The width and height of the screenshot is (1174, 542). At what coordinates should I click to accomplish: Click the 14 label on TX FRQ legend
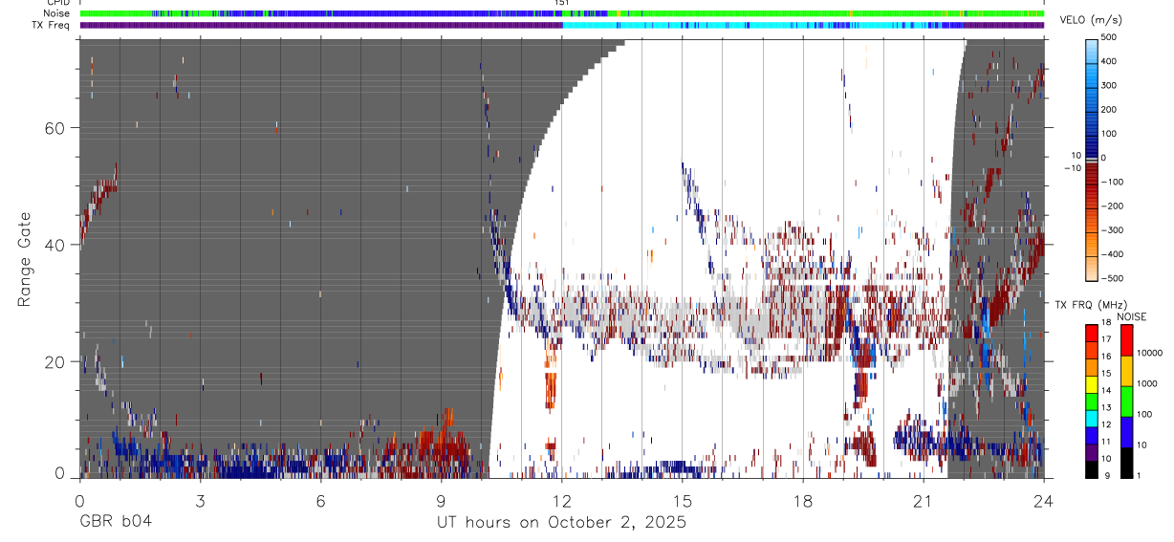pyautogui.click(x=1106, y=392)
